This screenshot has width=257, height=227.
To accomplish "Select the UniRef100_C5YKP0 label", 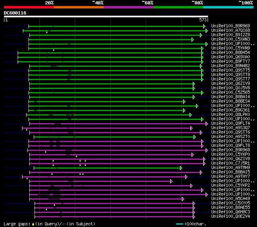I will tap(230, 155).
